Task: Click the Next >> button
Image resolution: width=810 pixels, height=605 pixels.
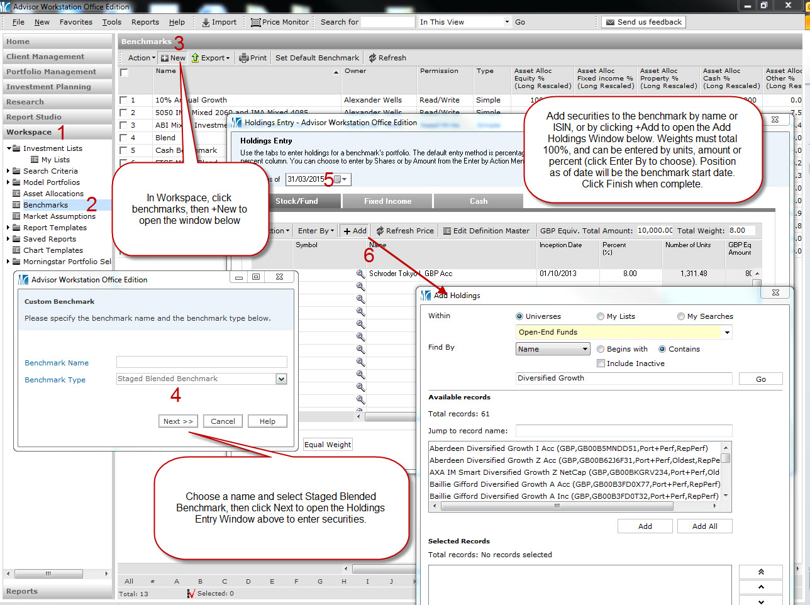Action: [x=178, y=421]
